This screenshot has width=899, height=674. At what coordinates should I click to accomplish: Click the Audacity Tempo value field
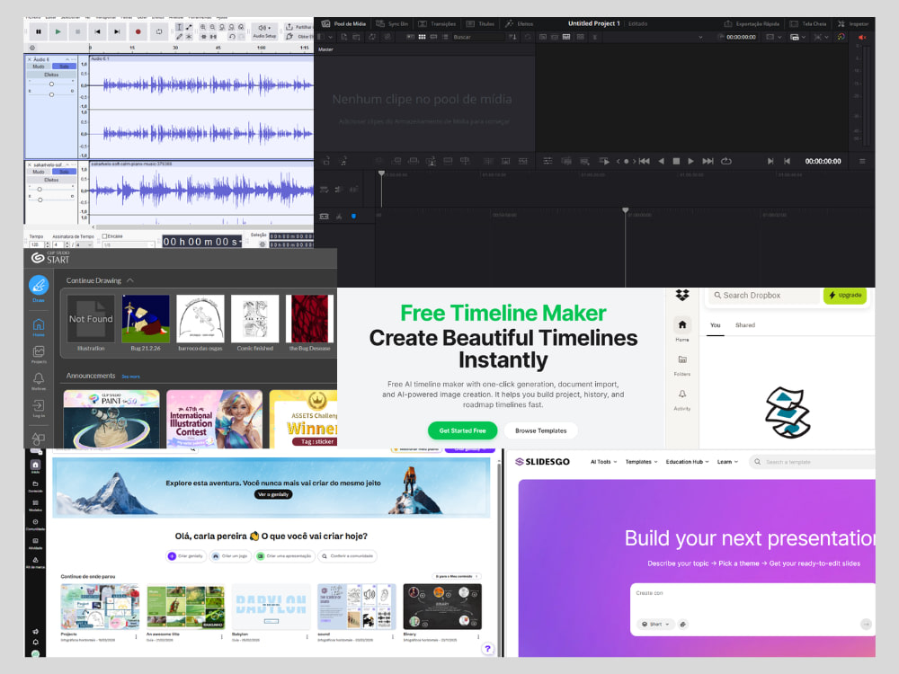(35, 244)
